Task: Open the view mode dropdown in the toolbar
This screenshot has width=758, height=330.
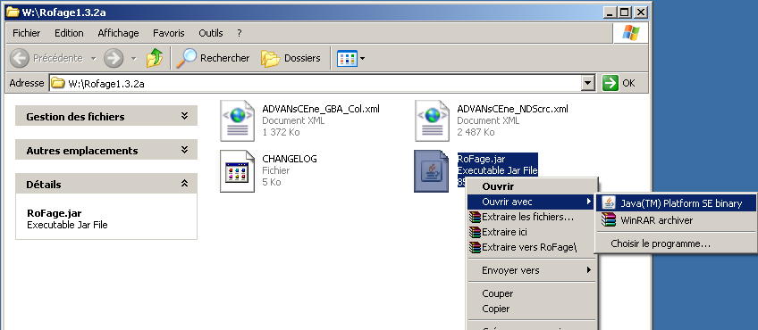Action: 351,58
